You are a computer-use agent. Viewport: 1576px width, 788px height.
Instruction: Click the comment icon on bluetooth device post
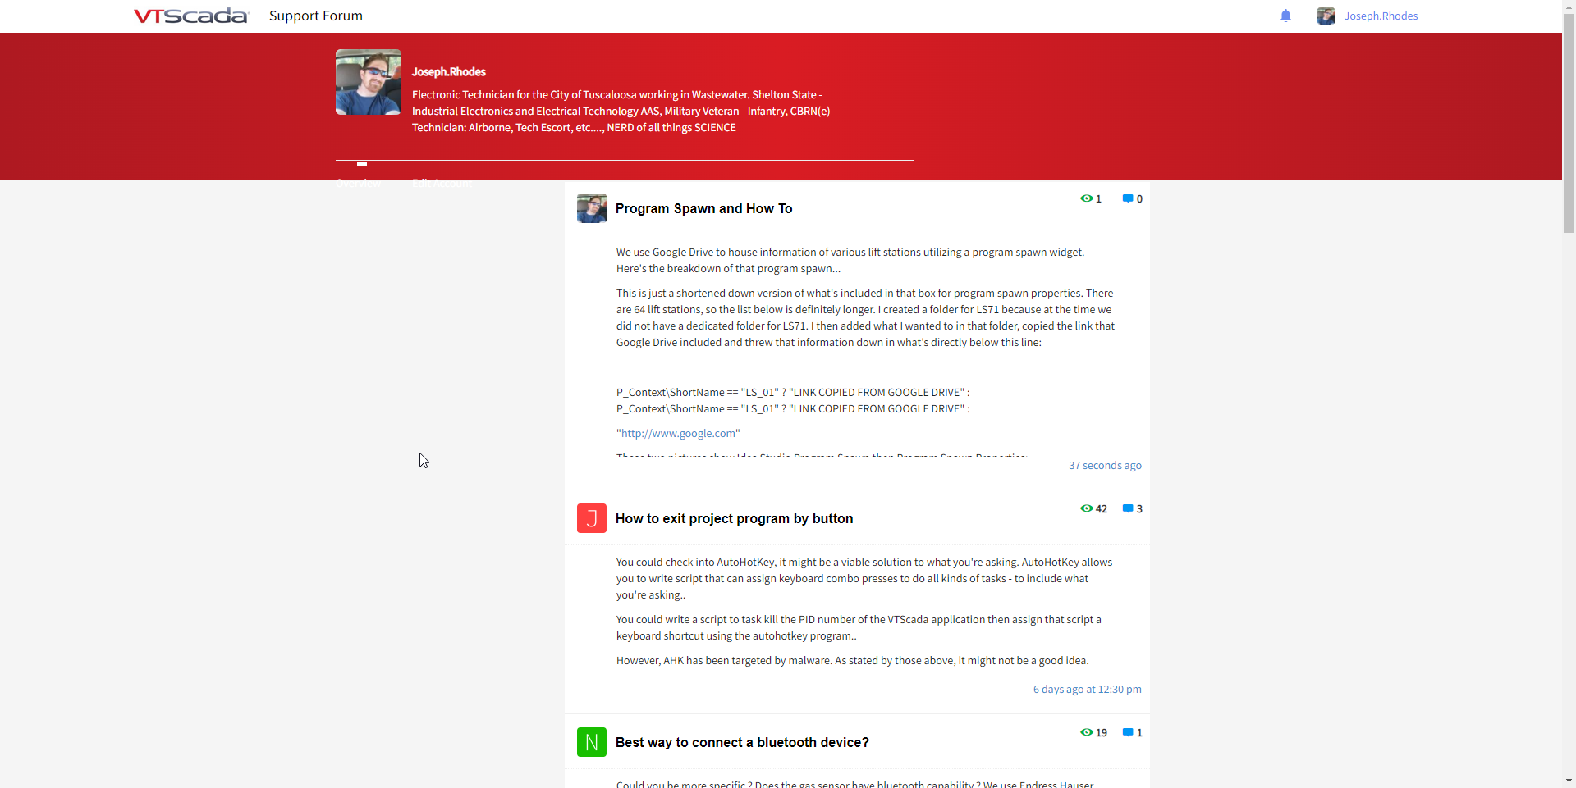pos(1128,733)
